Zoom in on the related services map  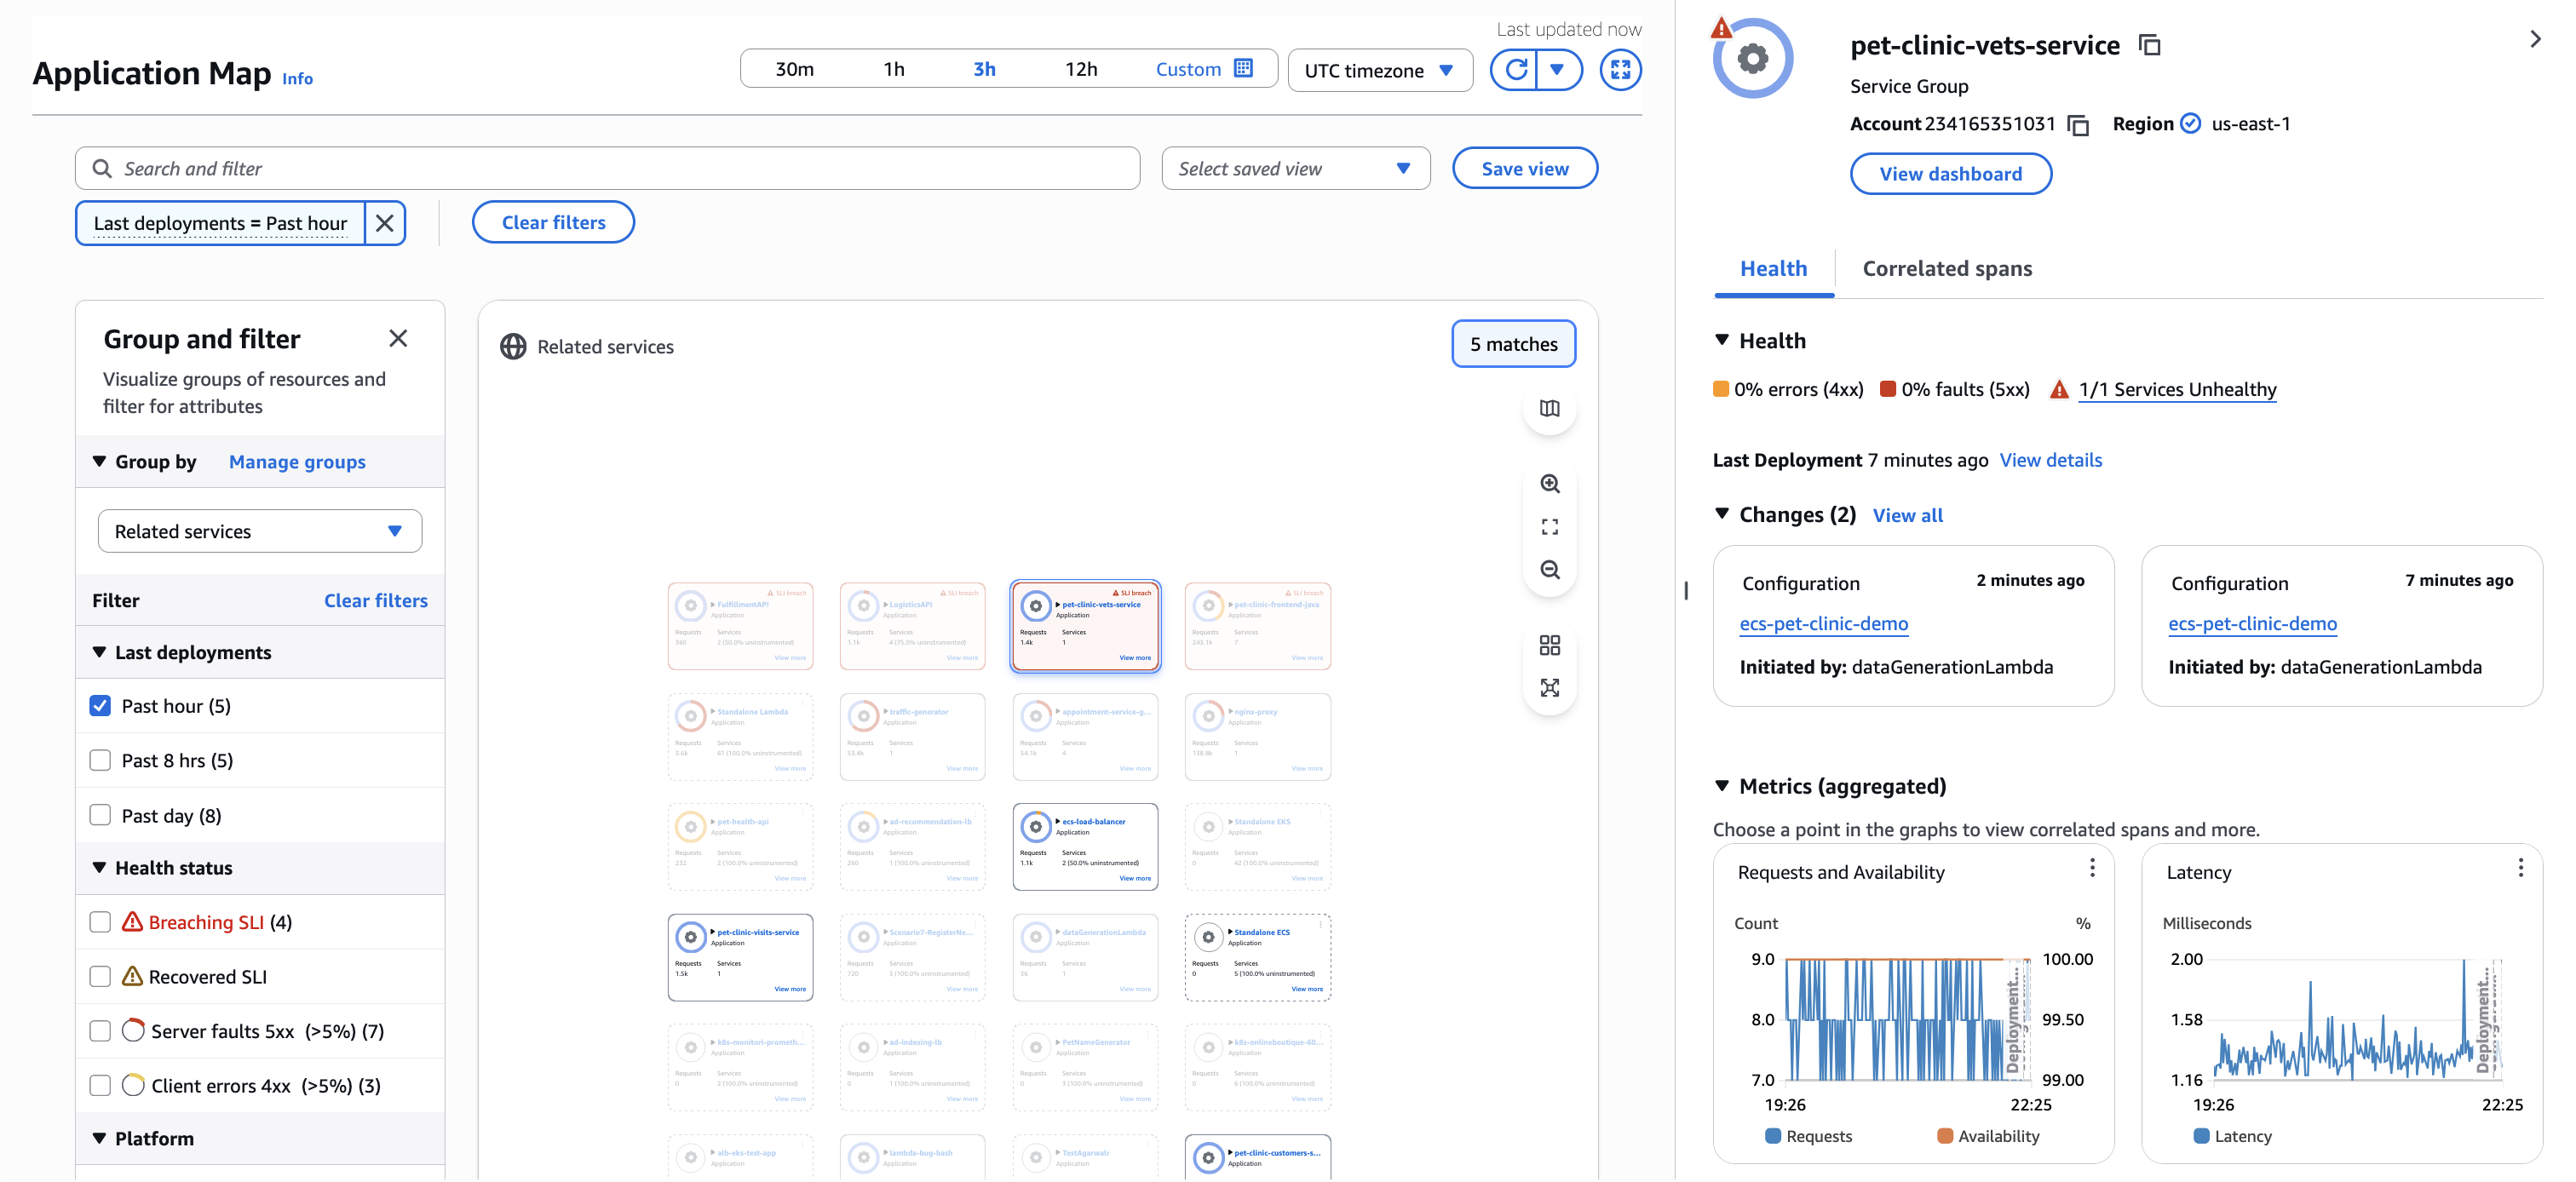(x=1550, y=484)
